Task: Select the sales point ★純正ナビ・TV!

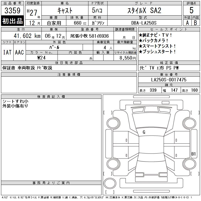Action: click(x=156, y=35)
